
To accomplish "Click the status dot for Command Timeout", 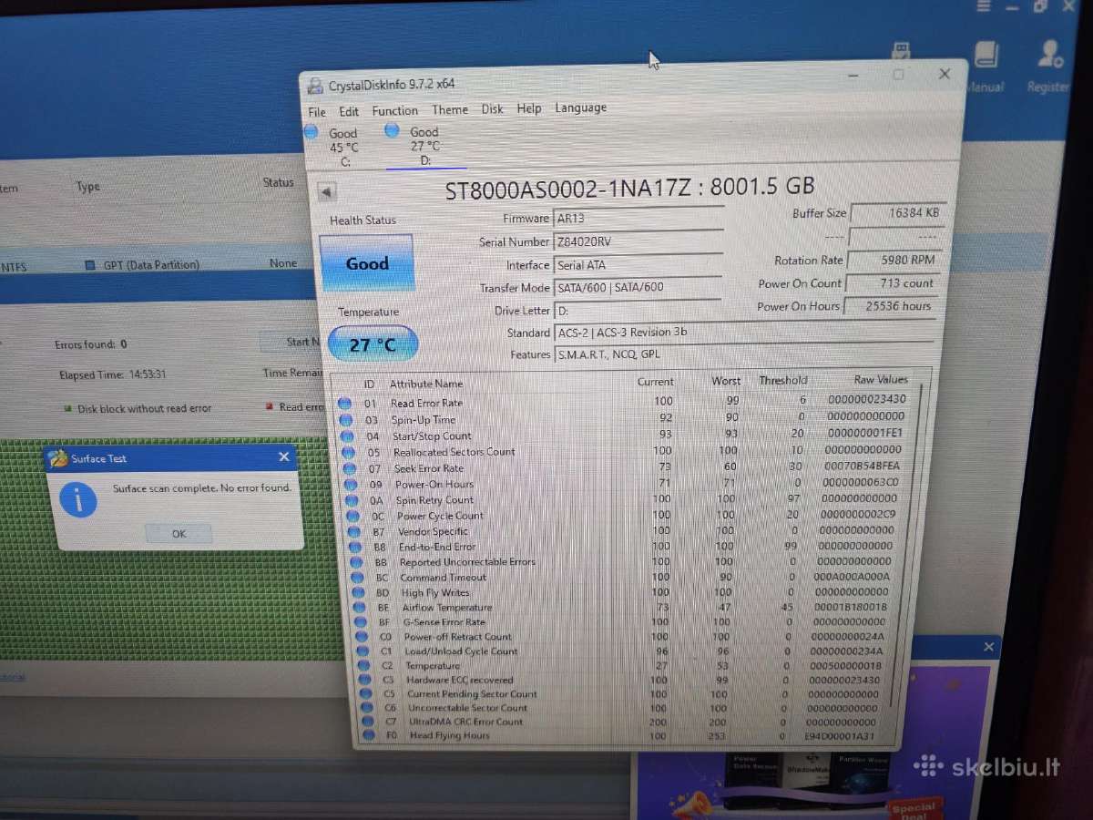I will [355, 578].
